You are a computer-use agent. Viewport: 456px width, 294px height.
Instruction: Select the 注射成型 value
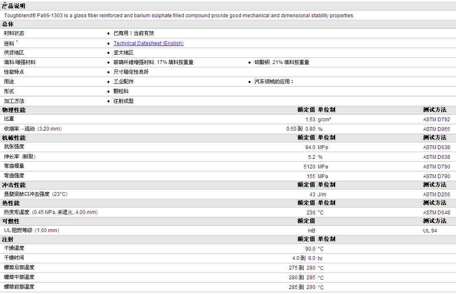tap(124, 101)
